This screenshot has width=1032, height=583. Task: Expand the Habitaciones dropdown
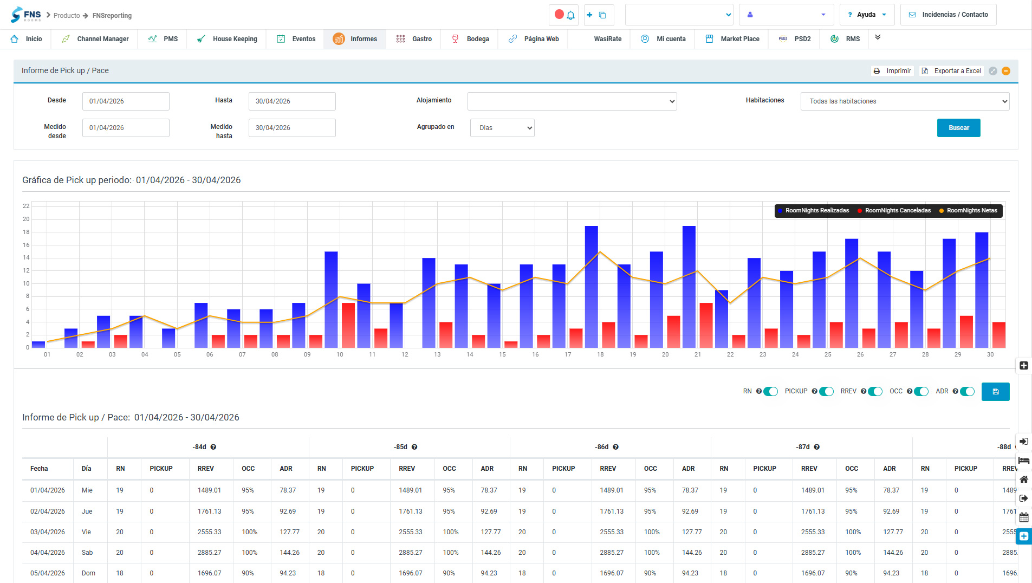click(x=905, y=101)
